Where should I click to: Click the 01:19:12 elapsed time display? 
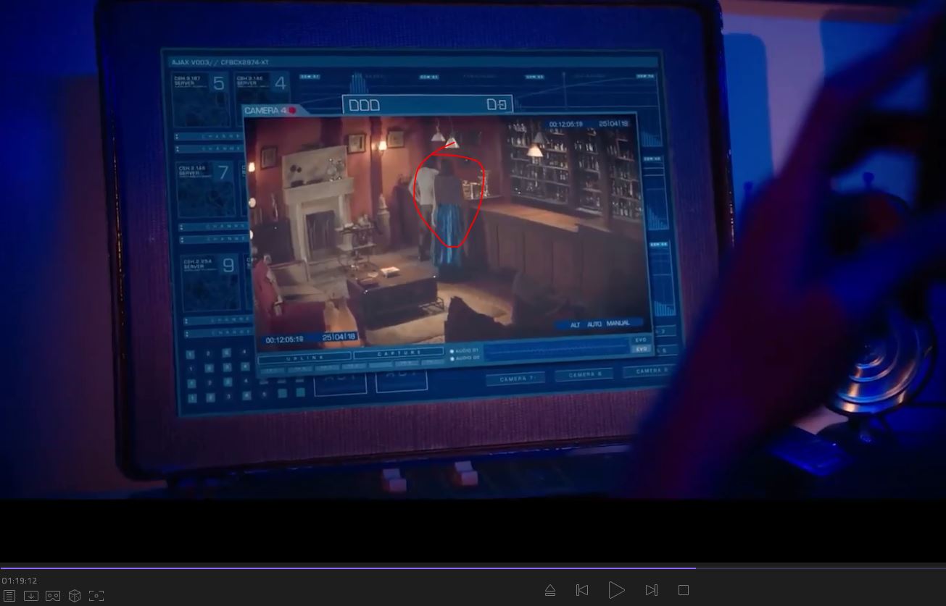[x=20, y=580]
